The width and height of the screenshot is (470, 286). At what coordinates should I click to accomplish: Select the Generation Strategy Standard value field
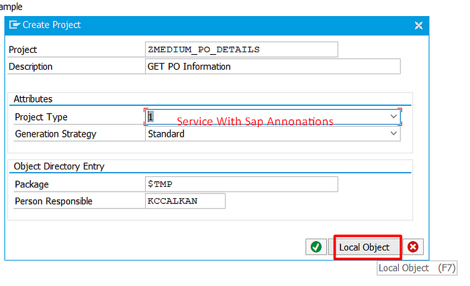pyautogui.click(x=273, y=134)
